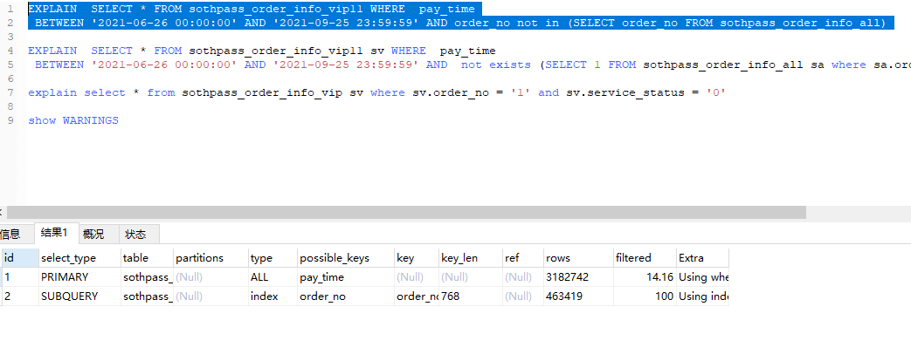Click the type column header
911x361 pixels.
(x=273, y=258)
